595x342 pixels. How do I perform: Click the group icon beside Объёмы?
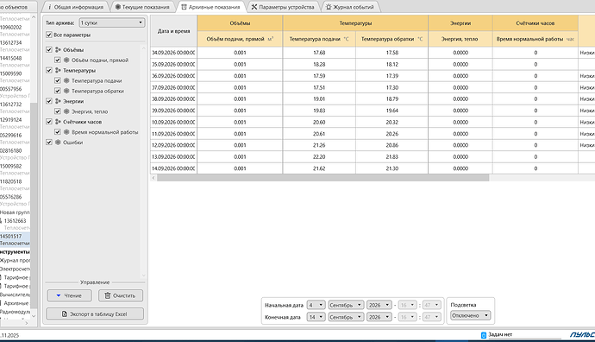coord(58,50)
